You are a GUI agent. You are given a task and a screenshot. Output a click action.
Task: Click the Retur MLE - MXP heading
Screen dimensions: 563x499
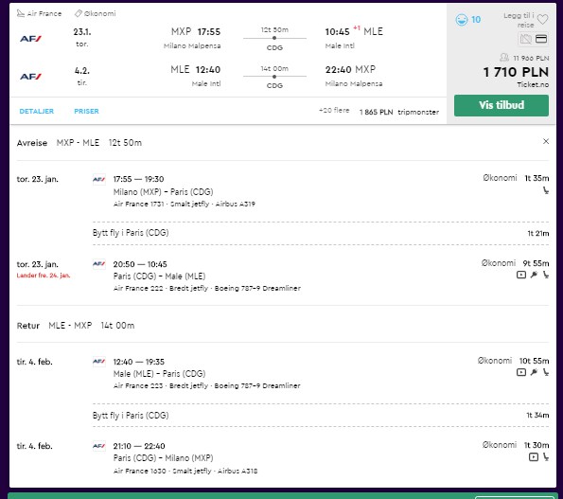76,326
